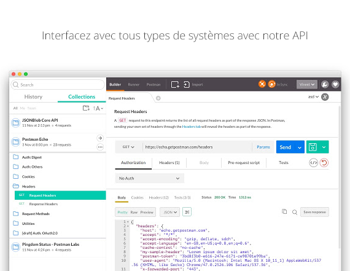Viewport: 350px width, 271px height.
Task: Open the JSON format dropdown
Action: coord(170,212)
